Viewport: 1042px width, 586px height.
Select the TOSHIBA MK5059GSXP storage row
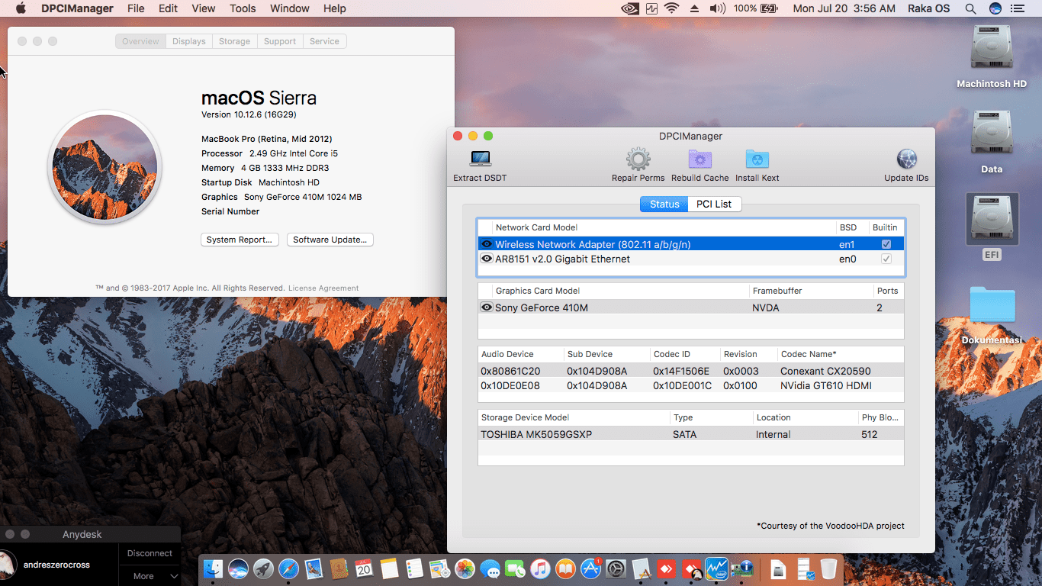690,434
